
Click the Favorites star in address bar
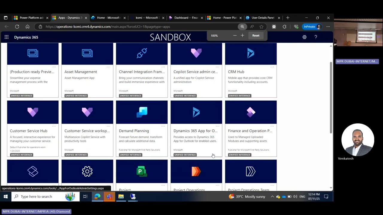click(x=262, y=27)
